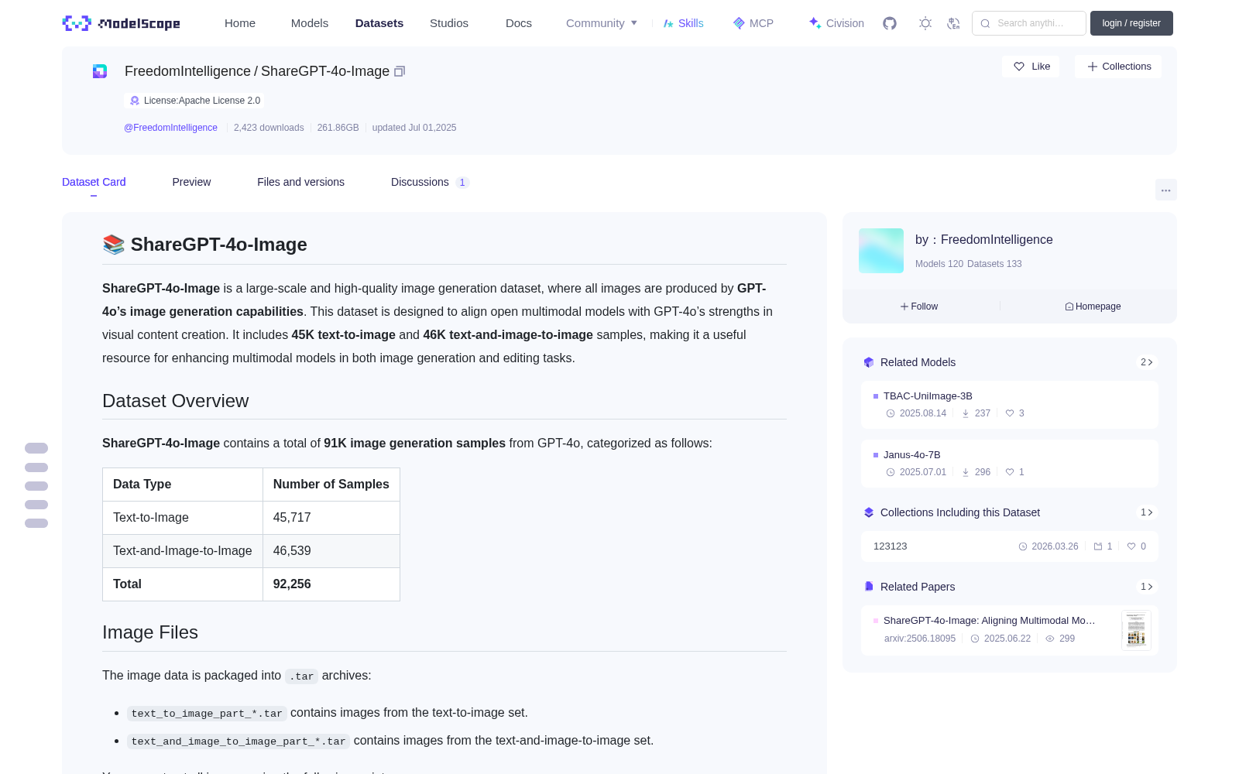Screen dimensions: 1239x774
Task: Click the Homepage house icon
Action: pos(1069,307)
